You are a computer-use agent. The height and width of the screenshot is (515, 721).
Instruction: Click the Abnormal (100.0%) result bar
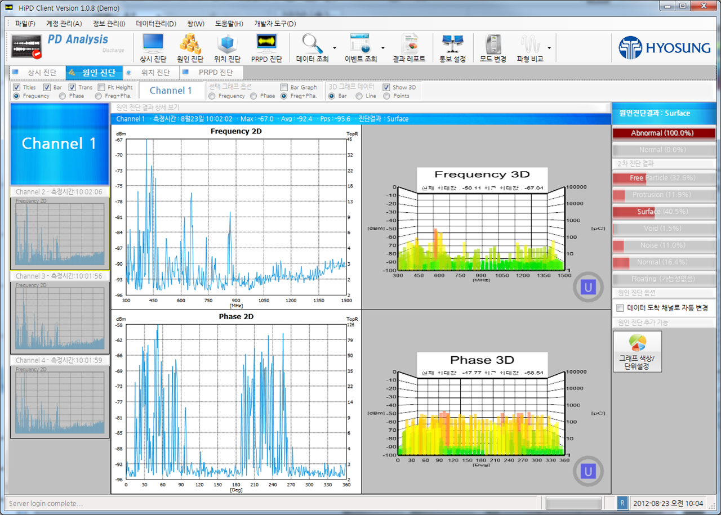(x=664, y=133)
